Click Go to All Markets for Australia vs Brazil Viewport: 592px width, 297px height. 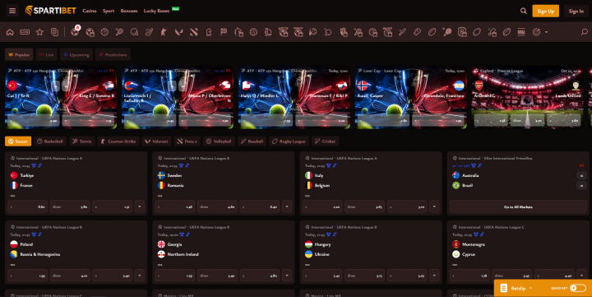(518, 207)
